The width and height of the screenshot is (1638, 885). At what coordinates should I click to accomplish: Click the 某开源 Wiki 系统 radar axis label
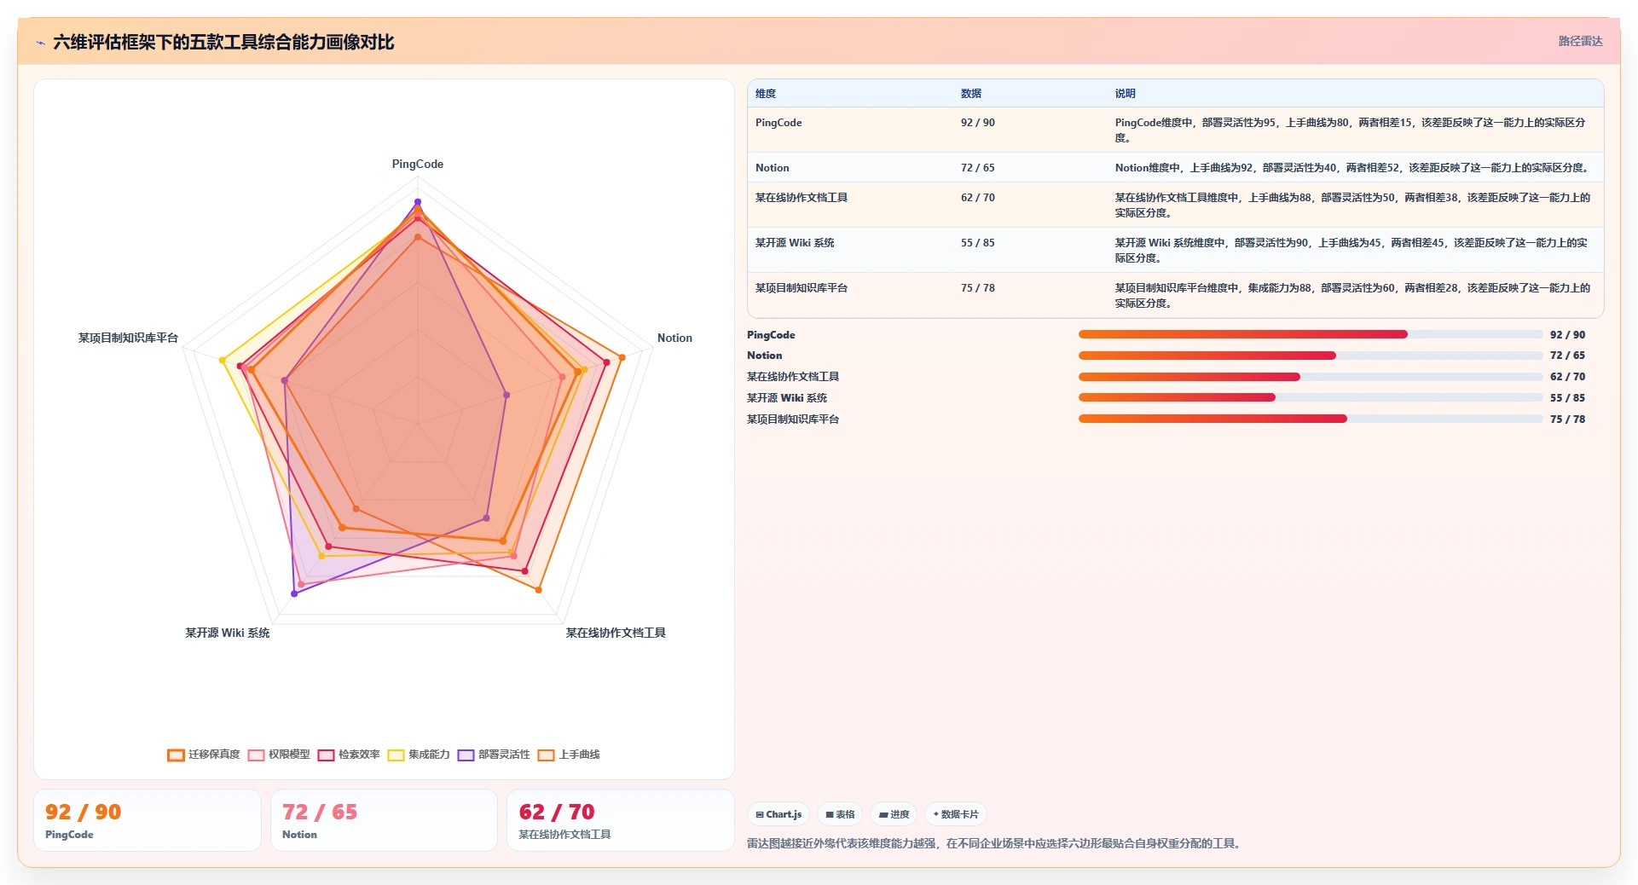click(228, 633)
